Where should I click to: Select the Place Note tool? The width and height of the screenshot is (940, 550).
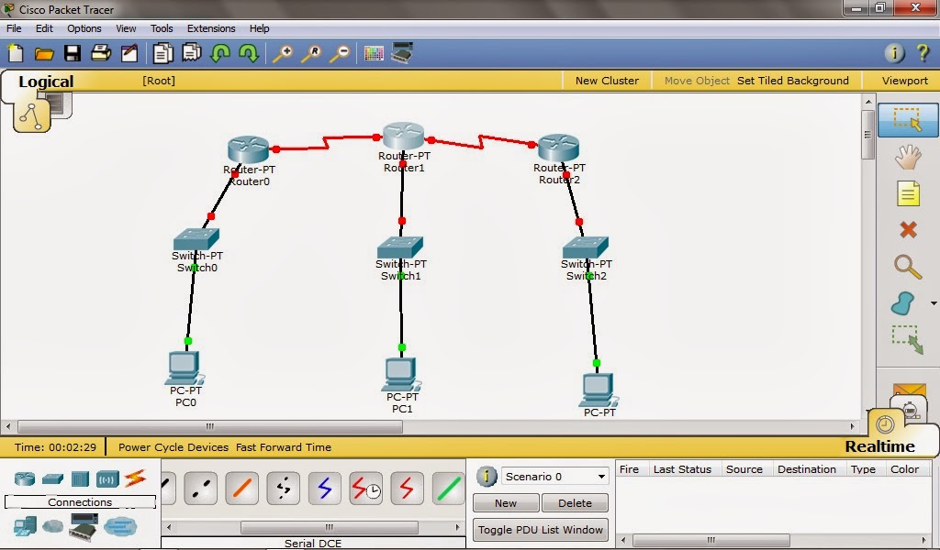tap(907, 193)
